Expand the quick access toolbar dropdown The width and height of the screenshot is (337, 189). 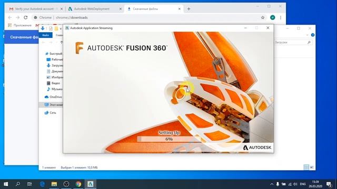coord(61,28)
